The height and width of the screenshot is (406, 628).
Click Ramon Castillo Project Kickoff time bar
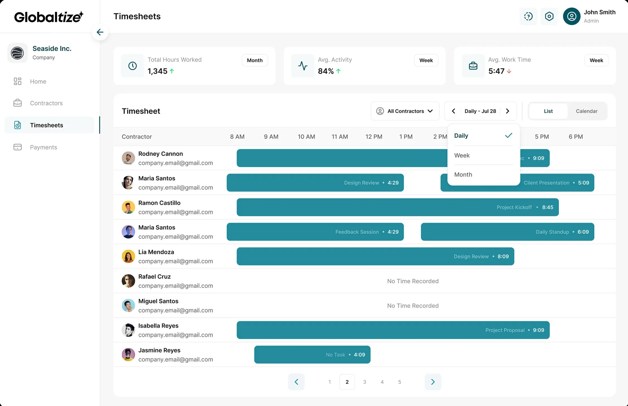coord(397,207)
